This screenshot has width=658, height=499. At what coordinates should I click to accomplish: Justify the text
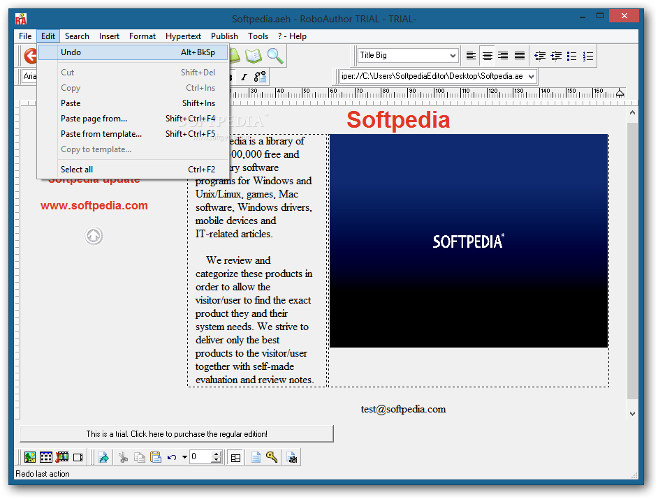tap(519, 55)
